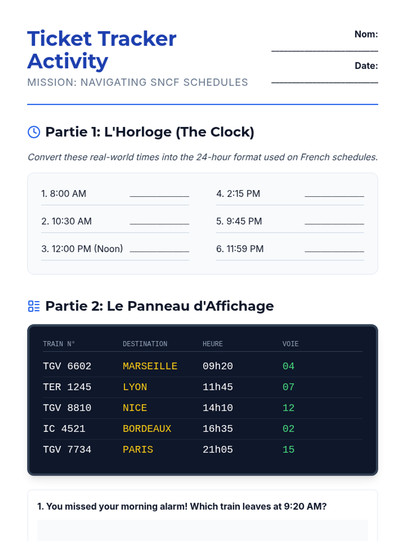Click the answer box under question 1
This screenshot has height=541, width=405.
click(202, 530)
